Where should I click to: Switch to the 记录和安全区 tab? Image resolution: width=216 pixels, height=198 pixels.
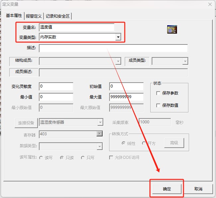(x=58, y=16)
